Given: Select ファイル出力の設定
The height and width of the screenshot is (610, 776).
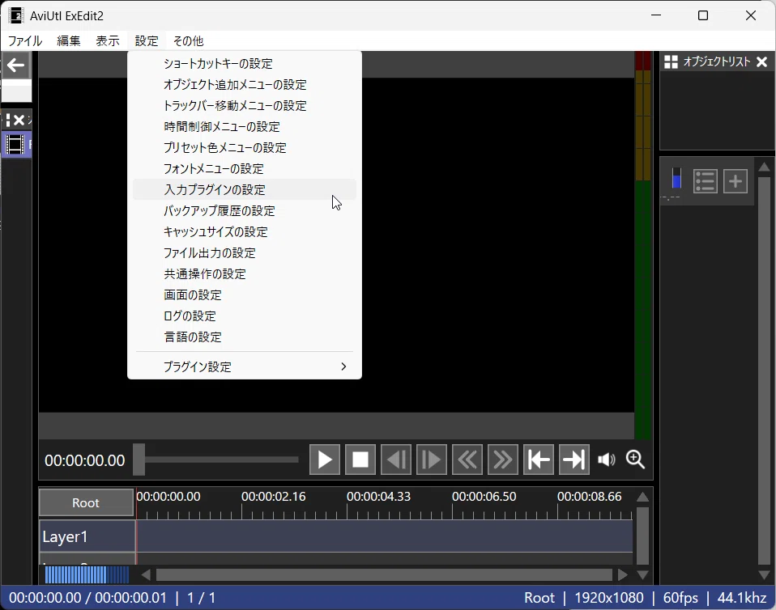Looking at the screenshot, I should (245, 253).
